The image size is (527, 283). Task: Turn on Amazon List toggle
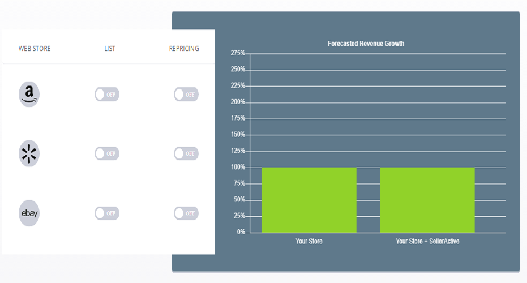(x=107, y=95)
